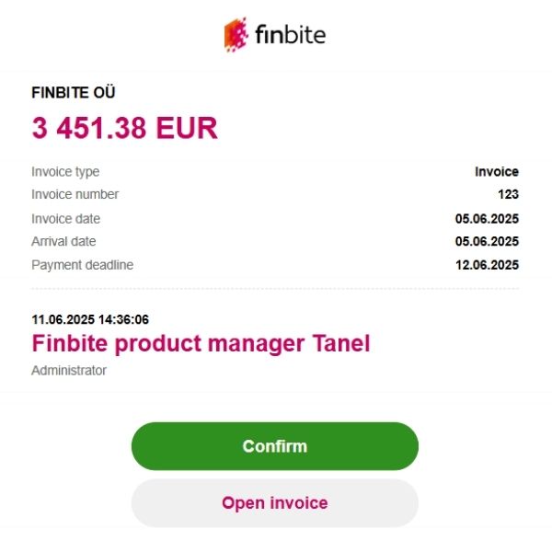
Task: Select the 3 451.38 EUR total amount
Action: point(125,128)
